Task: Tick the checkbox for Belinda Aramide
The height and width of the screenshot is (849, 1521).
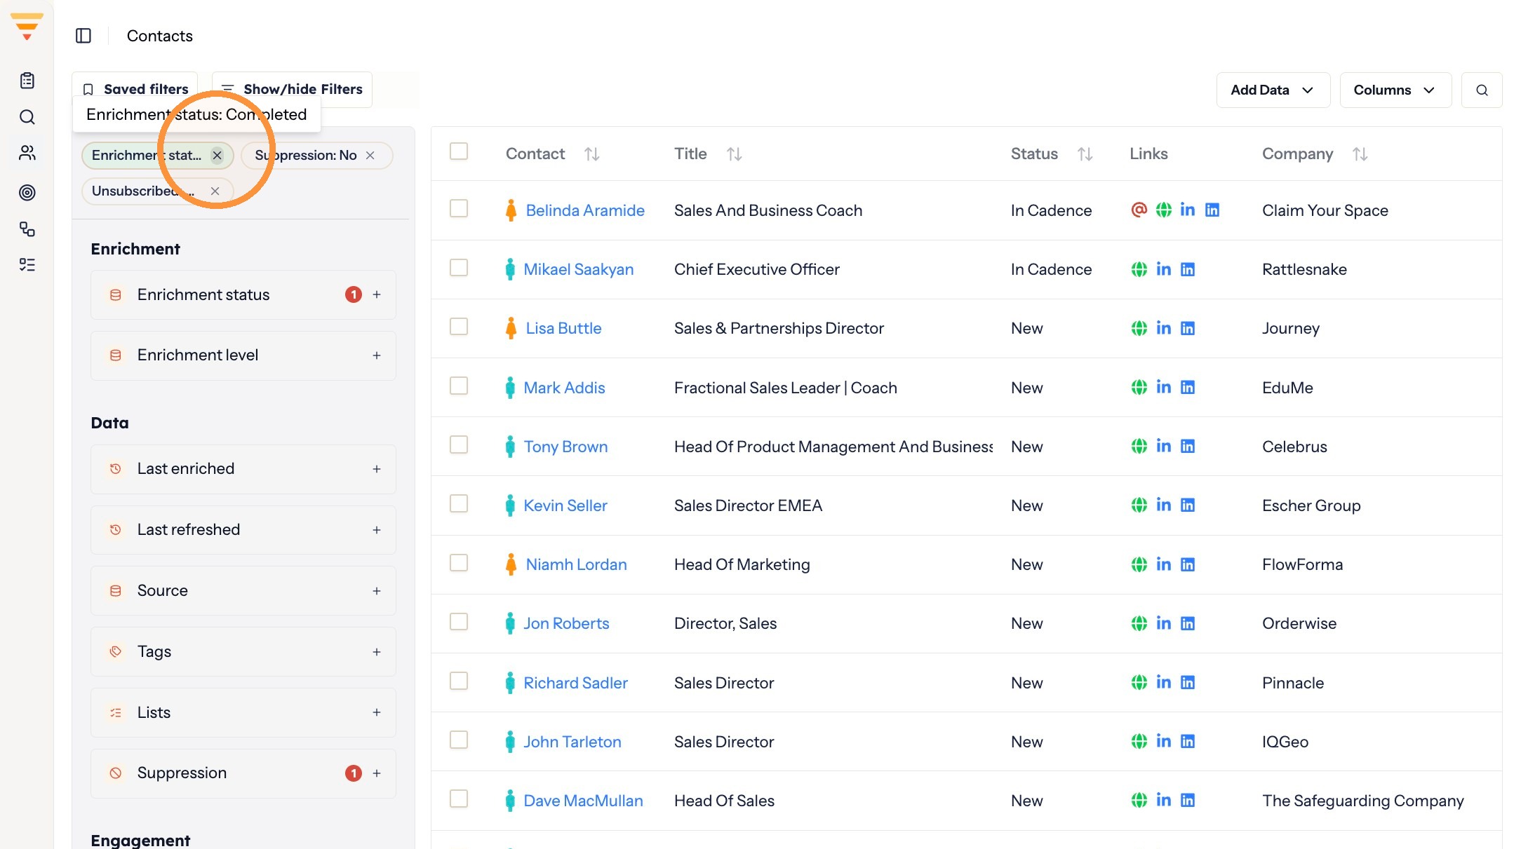Action: pyautogui.click(x=459, y=209)
